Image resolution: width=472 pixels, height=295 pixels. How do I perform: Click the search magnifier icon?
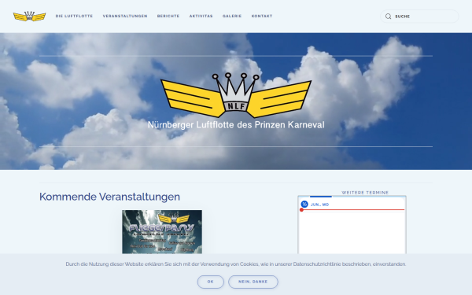tap(389, 17)
